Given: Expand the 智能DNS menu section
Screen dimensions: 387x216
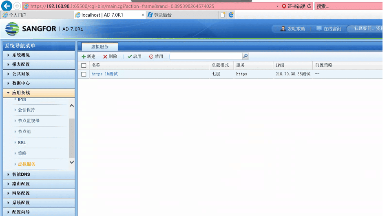Looking at the screenshot, I should click(9, 174).
